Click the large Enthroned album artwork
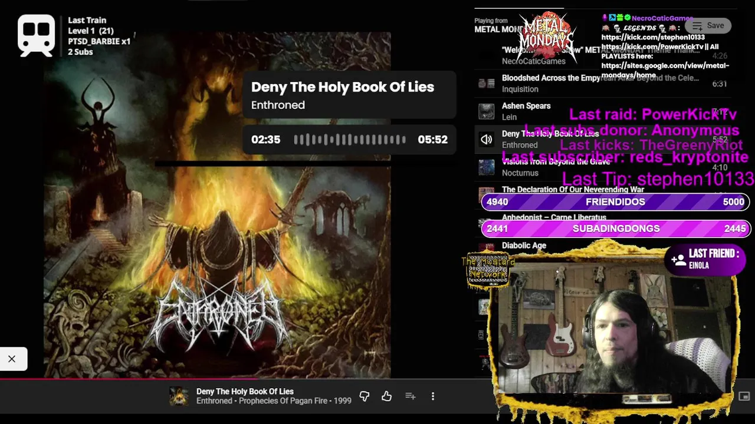Screen dimensions: 755x424 click(x=217, y=204)
